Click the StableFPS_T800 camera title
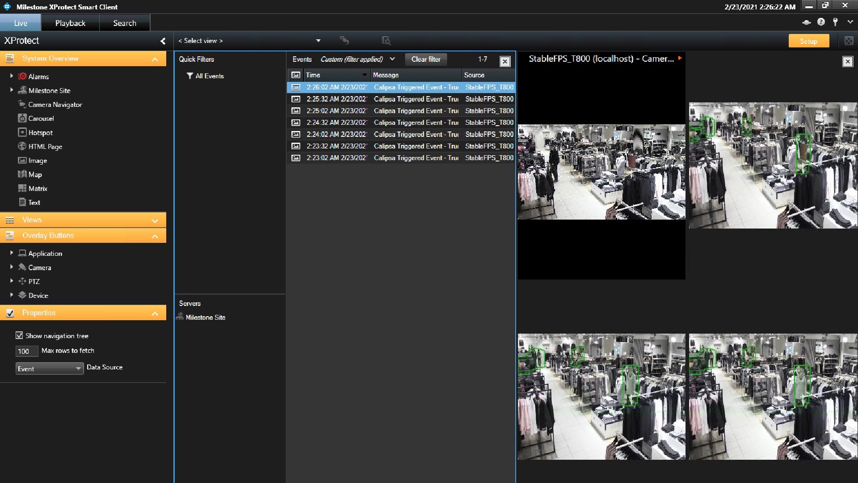The height and width of the screenshot is (483, 858). (601, 59)
